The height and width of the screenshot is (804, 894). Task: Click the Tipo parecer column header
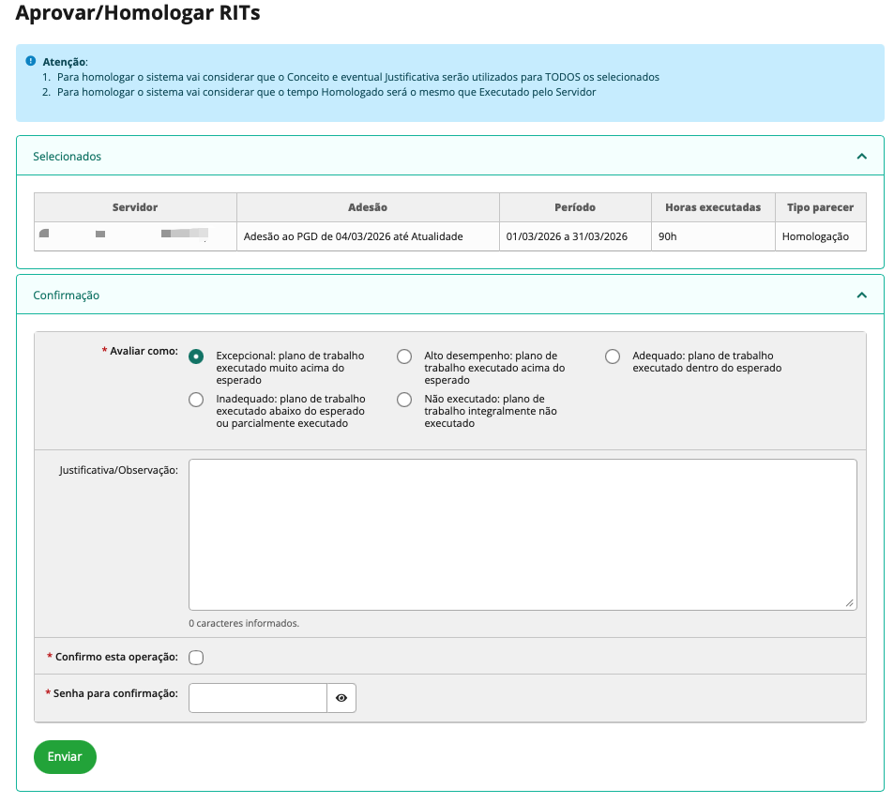820,207
